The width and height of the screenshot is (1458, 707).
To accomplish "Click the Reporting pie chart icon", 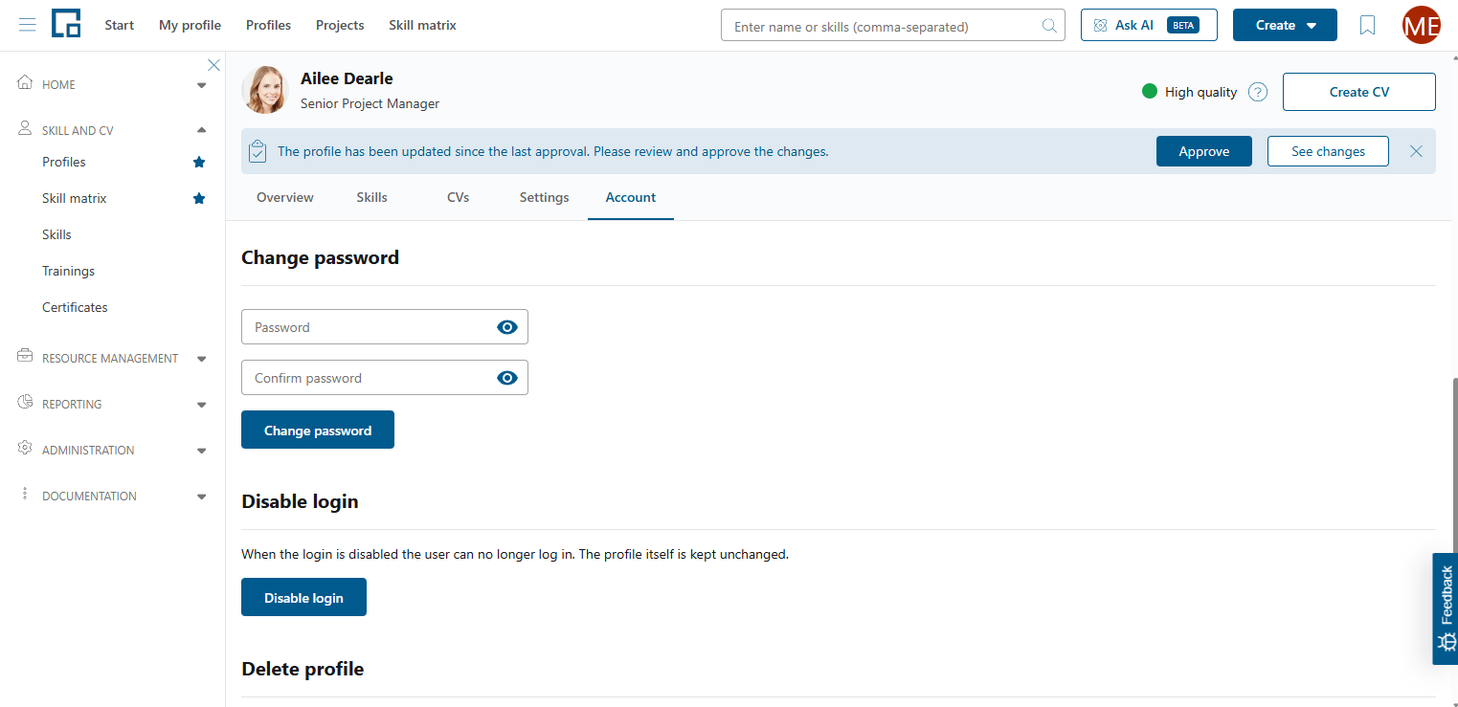I will 25,403.
